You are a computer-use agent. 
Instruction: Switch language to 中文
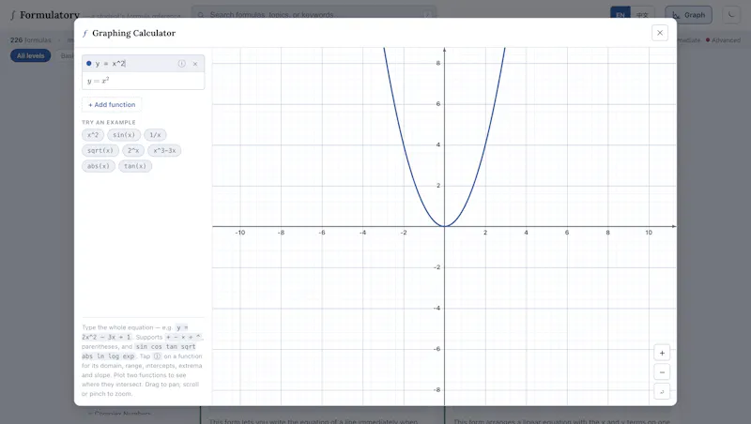click(x=642, y=15)
